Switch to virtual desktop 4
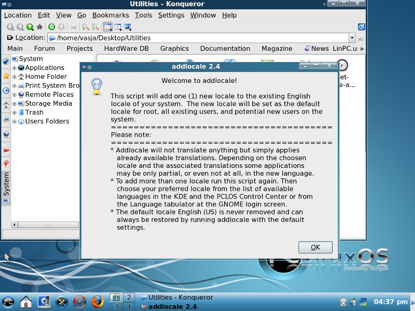415x311 pixels. [128, 306]
